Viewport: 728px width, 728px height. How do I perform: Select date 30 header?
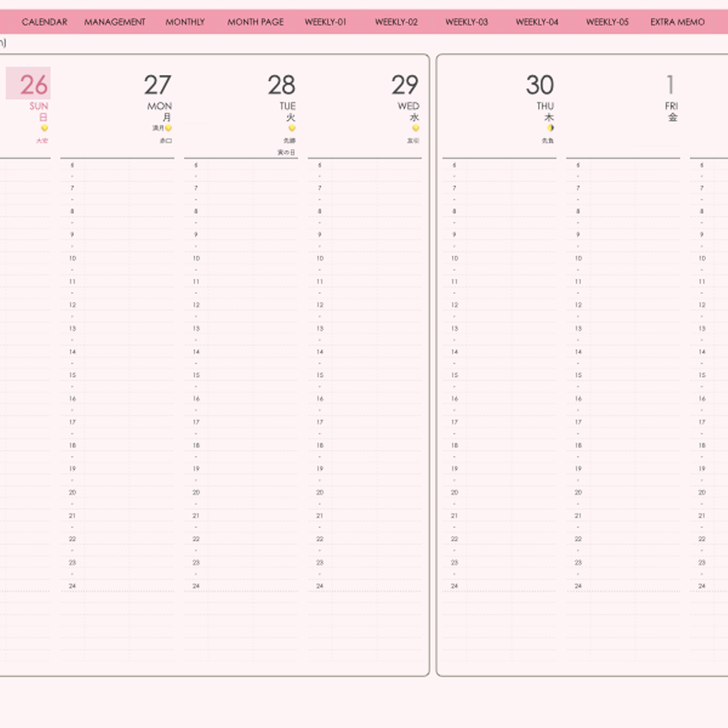(x=540, y=85)
